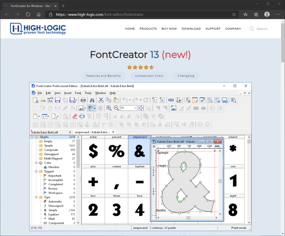The width and height of the screenshot is (285, 236).
Task: Open a new browser tab
Action: point(63,6)
